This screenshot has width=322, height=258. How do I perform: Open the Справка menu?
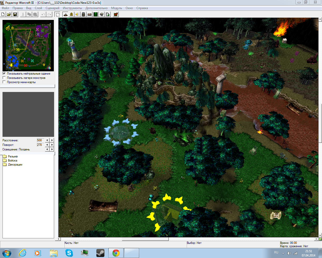click(x=142, y=8)
